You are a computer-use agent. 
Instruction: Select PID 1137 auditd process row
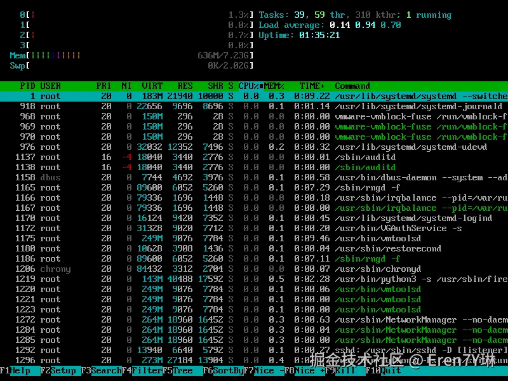coord(254,157)
